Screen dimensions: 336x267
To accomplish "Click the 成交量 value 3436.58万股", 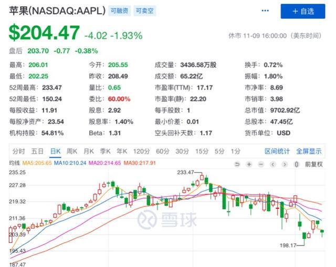I will click(x=198, y=65).
